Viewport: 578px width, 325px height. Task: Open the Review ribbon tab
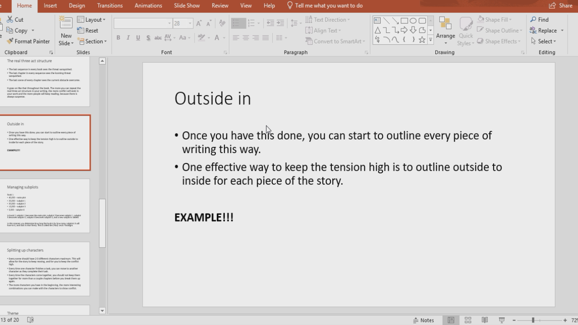click(220, 5)
